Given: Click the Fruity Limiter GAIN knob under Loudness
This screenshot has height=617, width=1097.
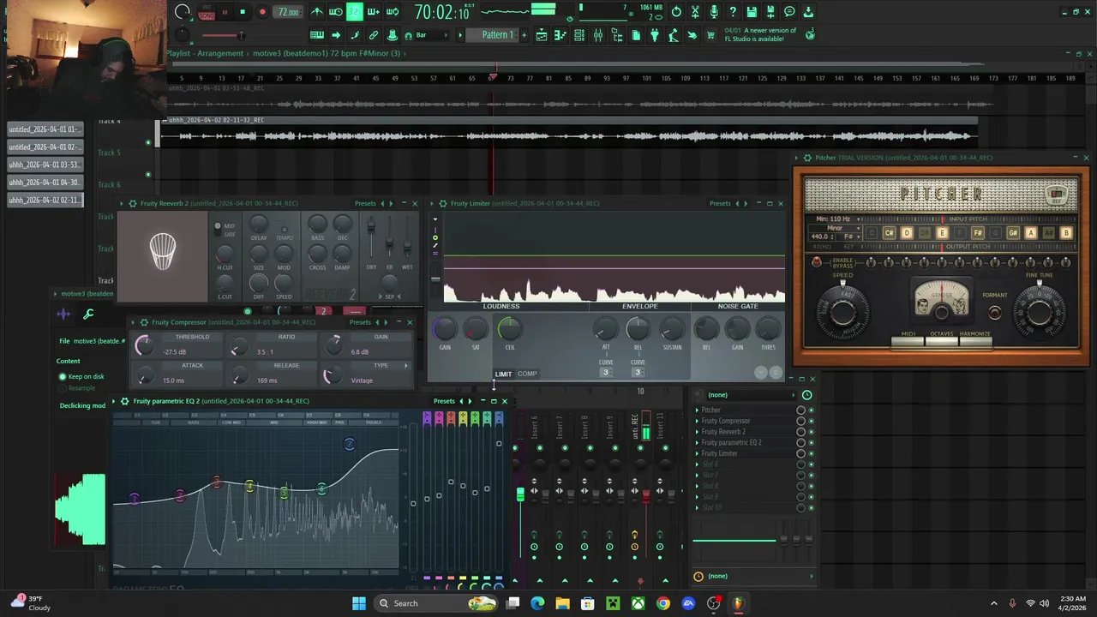Looking at the screenshot, I should [x=445, y=328].
